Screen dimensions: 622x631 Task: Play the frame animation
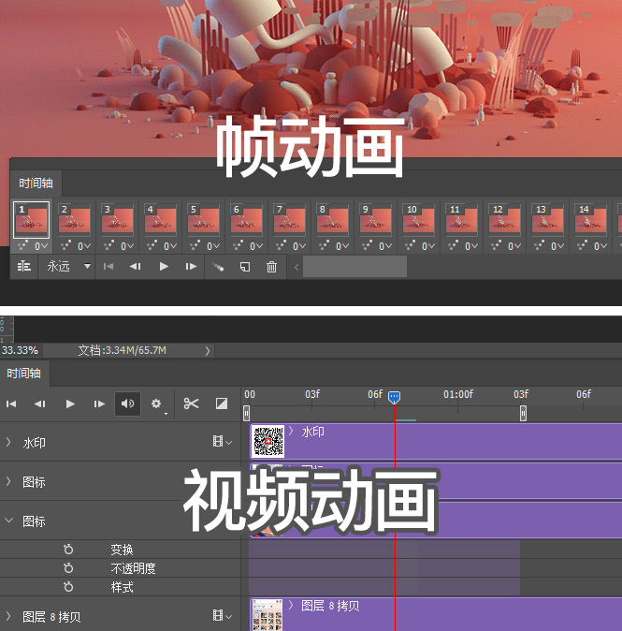click(164, 267)
